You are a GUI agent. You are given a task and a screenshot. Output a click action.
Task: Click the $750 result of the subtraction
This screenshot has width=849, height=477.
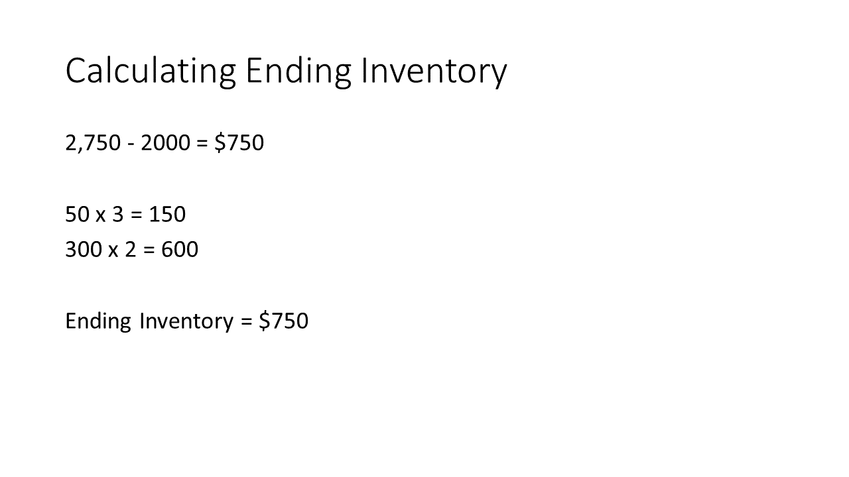pyautogui.click(x=239, y=142)
